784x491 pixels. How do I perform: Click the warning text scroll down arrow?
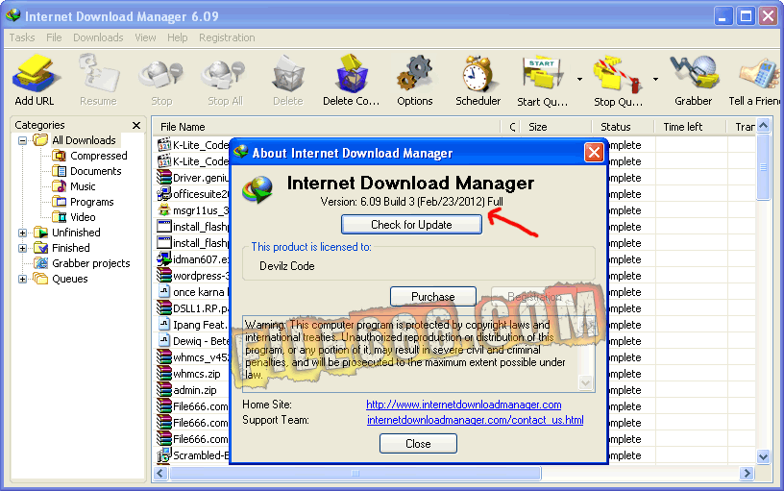click(x=585, y=383)
